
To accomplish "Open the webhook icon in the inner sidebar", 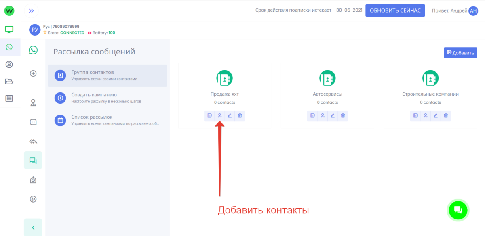I will 33,180.
